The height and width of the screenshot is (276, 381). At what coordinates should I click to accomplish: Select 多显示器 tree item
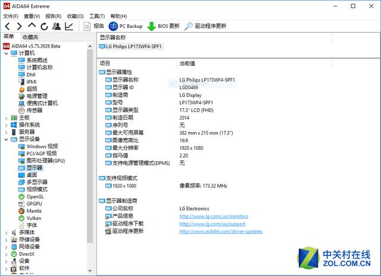click(33, 182)
